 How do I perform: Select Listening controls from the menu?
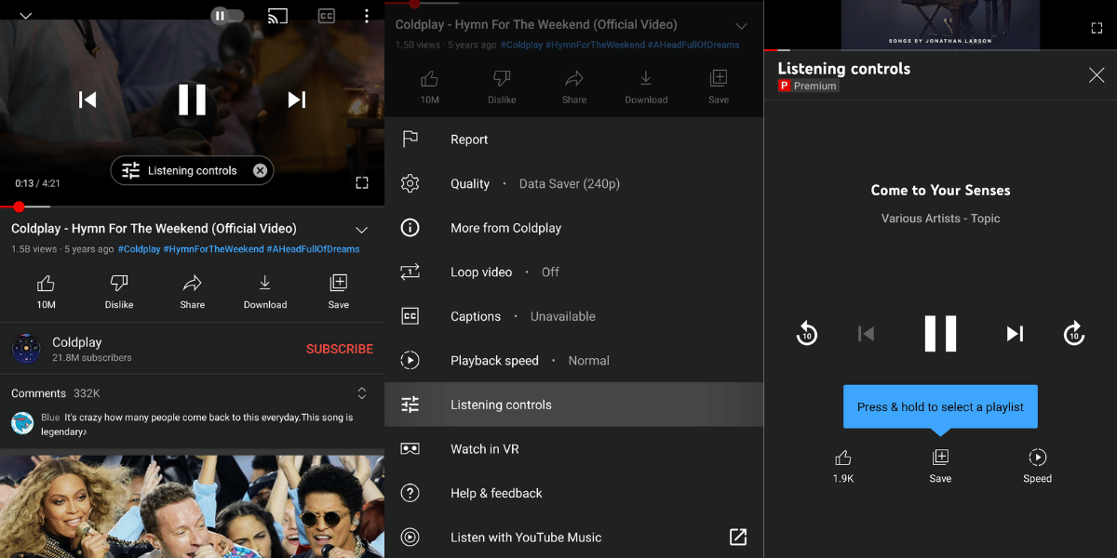coord(503,405)
